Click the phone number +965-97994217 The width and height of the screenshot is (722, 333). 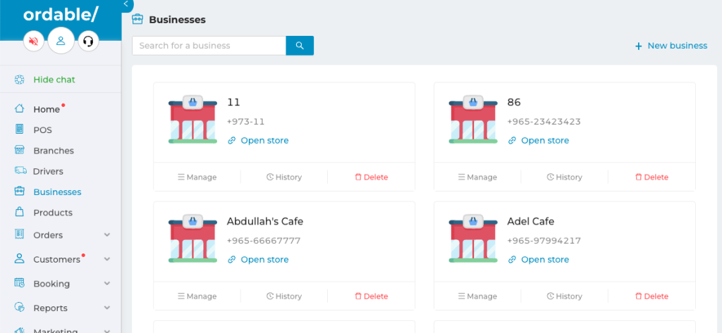tap(544, 241)
